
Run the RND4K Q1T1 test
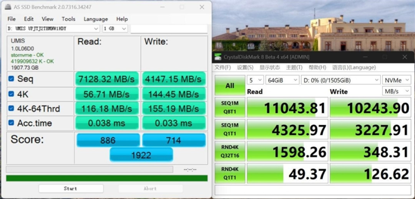(x=230, y=173)
